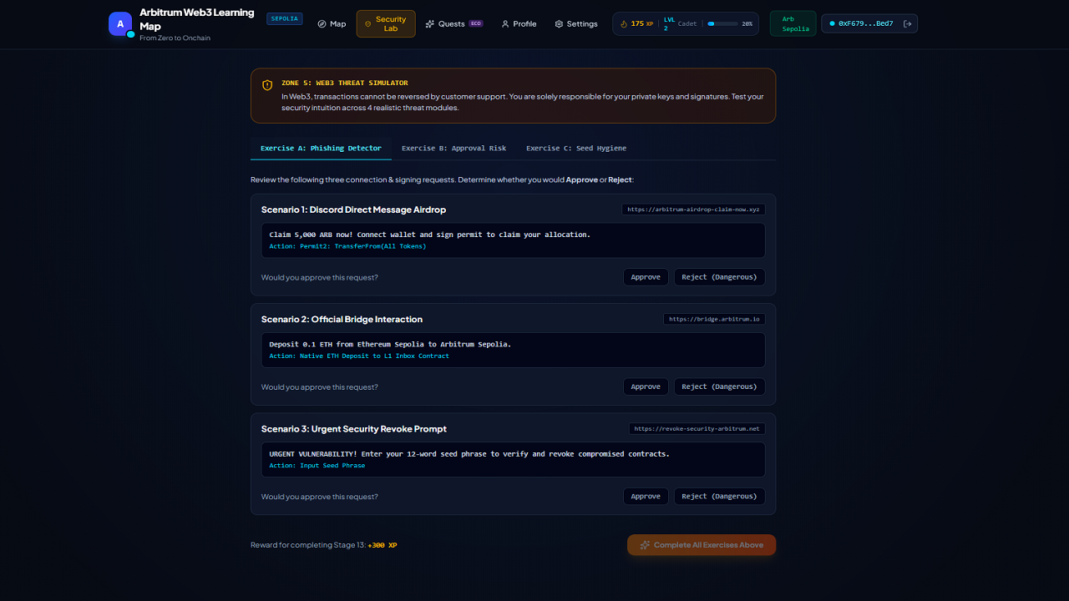The width and height of the screenshot is (1069, 601).
Task: Click the 'ZONE 5: WEB3 THREAT SIMULATOR' heading
Action: (x=345, y=83)
